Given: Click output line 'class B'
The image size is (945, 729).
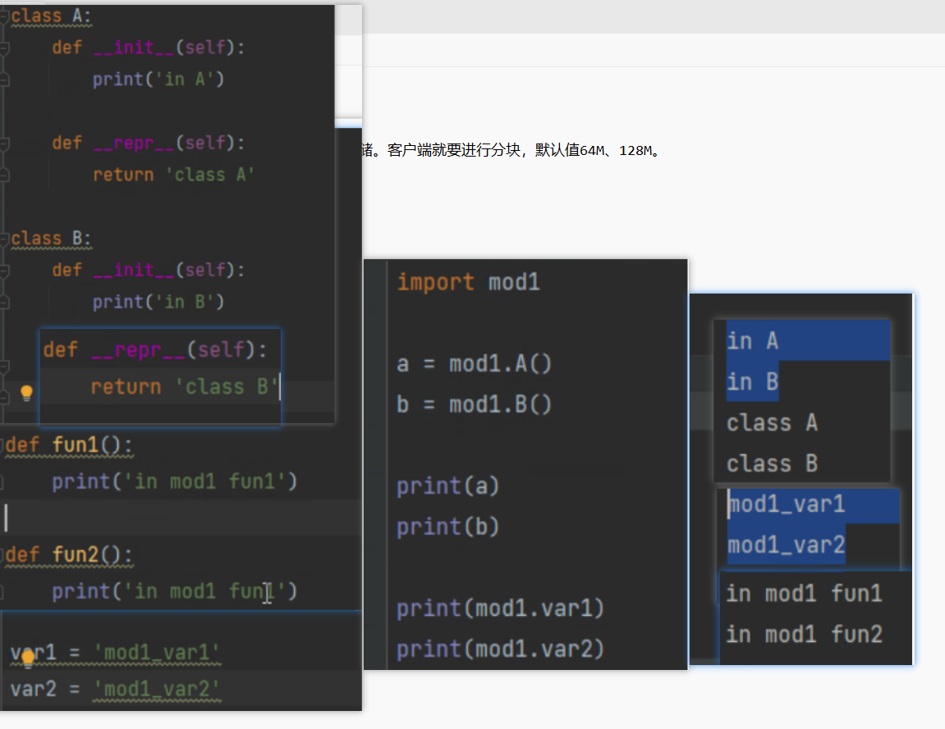Looking at the screenshot, I should coord(772,463).
